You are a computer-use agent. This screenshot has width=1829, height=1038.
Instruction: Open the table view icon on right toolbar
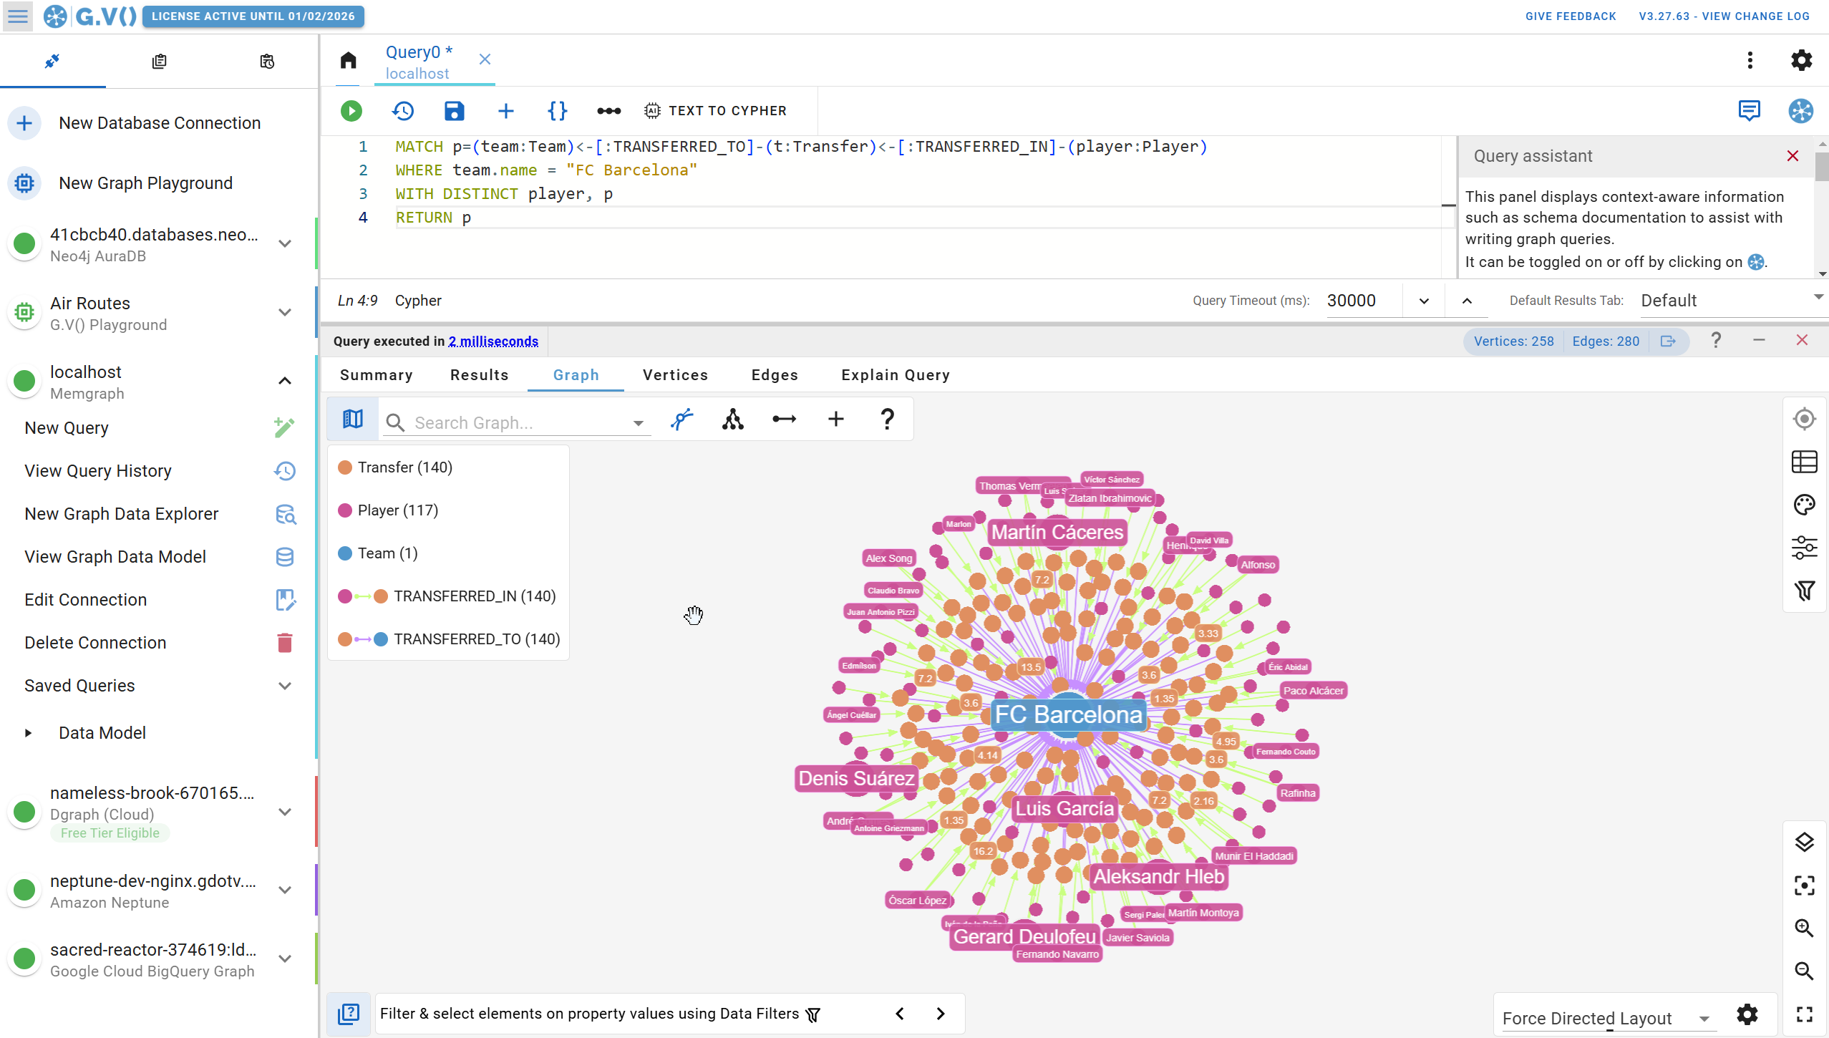click(x=1805, y=462)
